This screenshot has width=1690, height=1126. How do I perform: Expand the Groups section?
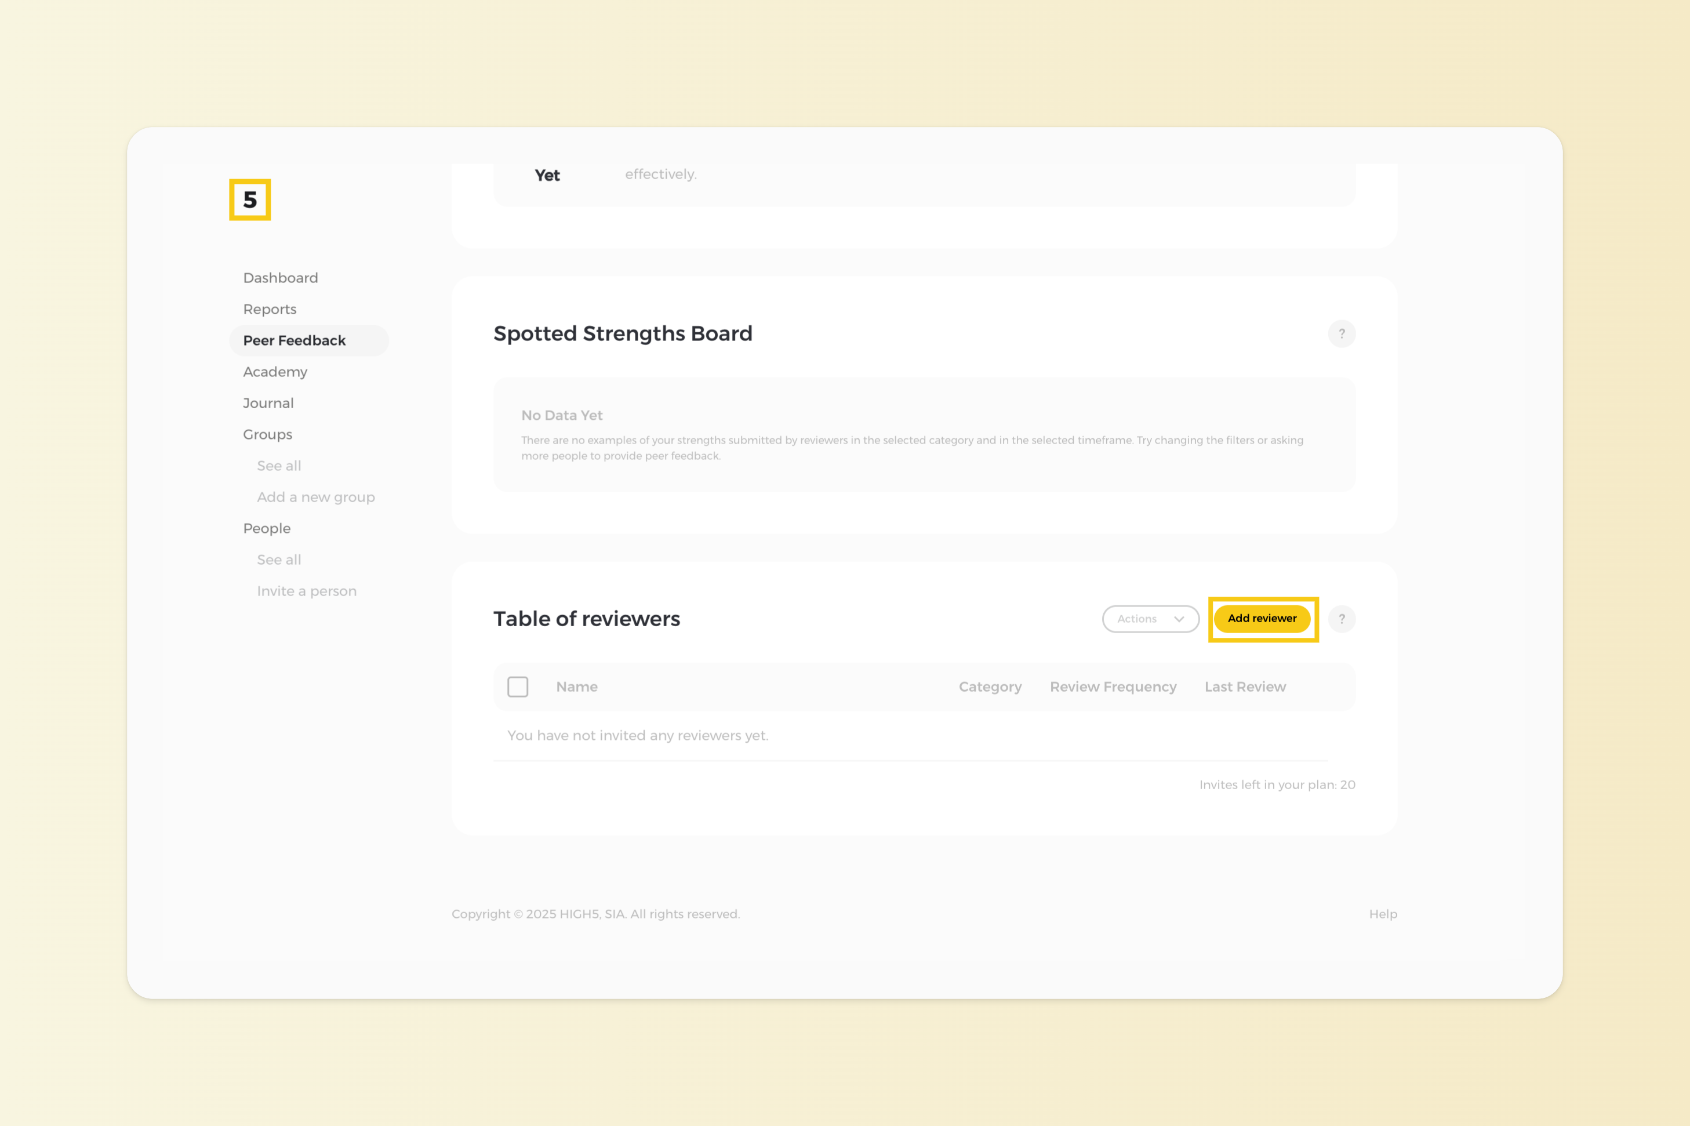pyautogui.click(x=267, y=434)
